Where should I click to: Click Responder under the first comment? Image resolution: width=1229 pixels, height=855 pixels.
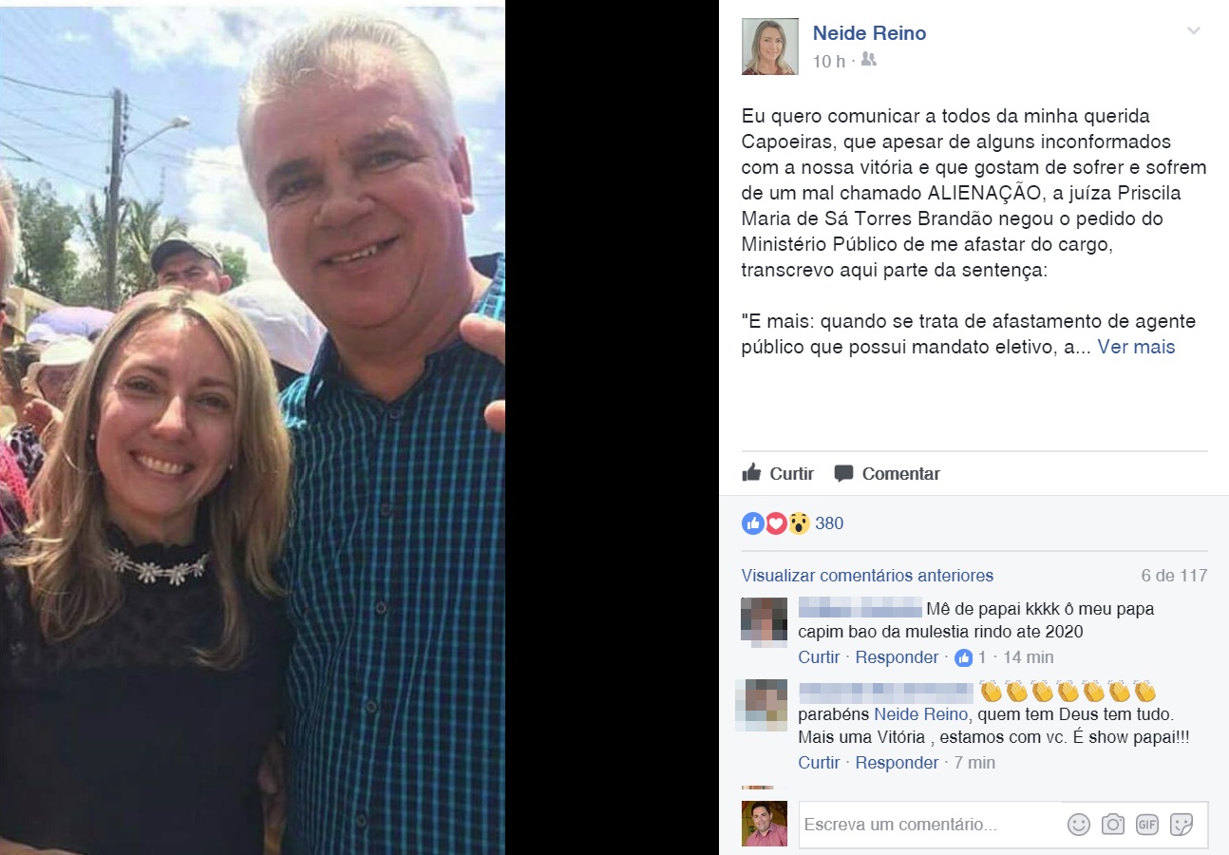click(897, 657)
